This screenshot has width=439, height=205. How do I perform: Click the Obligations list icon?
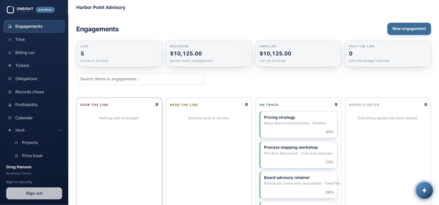tap(10, 79)
